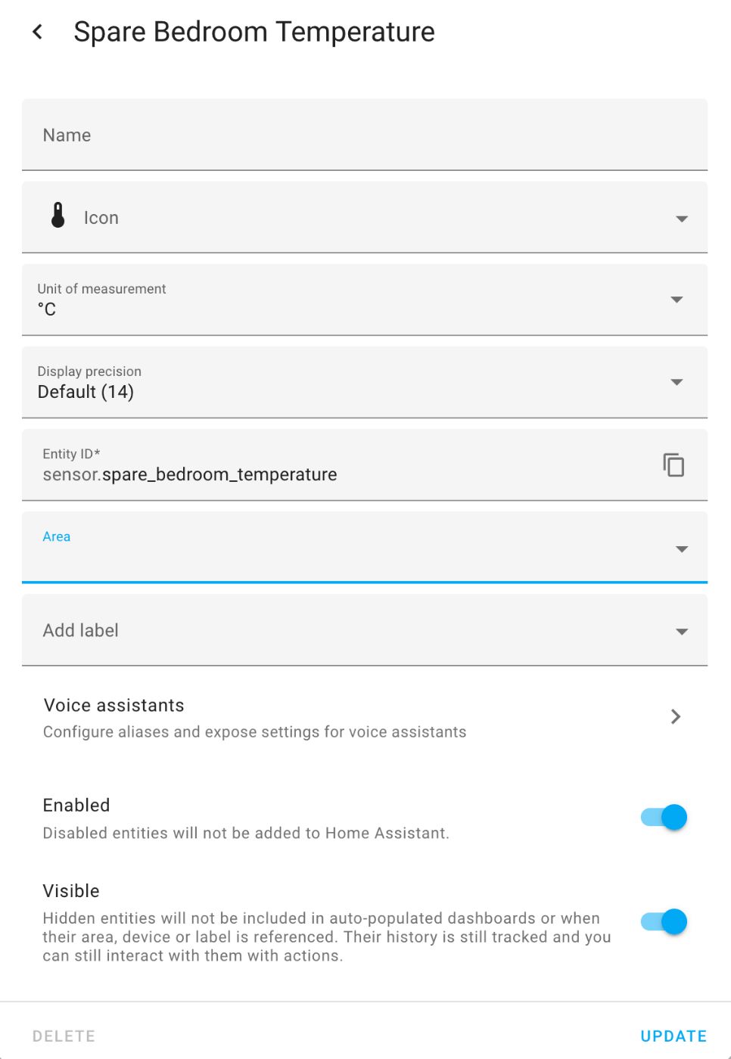Open Voice assistants via the right chevron
The image size is (731, 1059).
pos(675,717)
